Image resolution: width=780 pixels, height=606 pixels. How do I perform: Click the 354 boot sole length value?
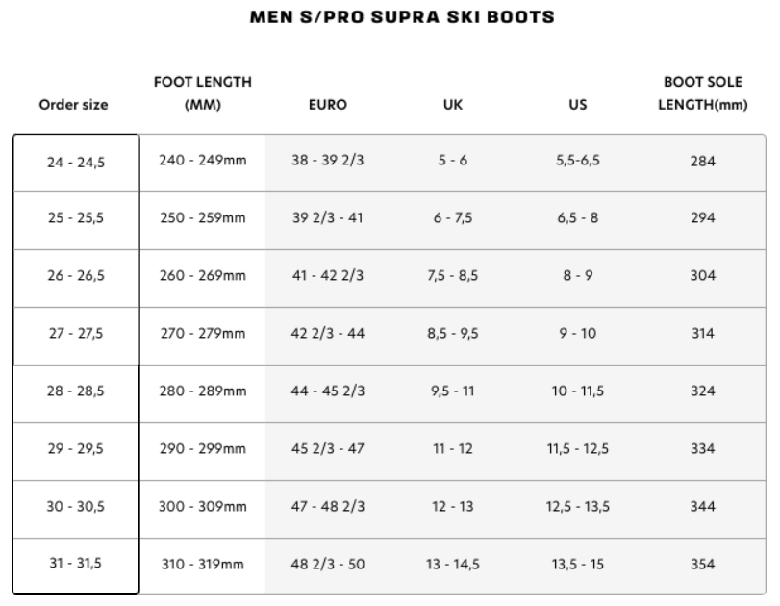[x=703, y=564]
